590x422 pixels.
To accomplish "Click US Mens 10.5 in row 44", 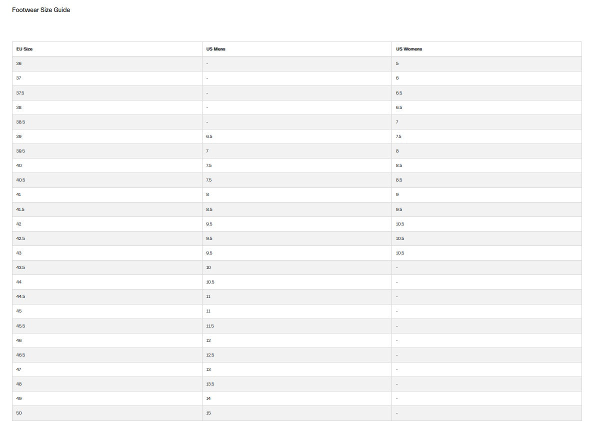I will 297,282.
